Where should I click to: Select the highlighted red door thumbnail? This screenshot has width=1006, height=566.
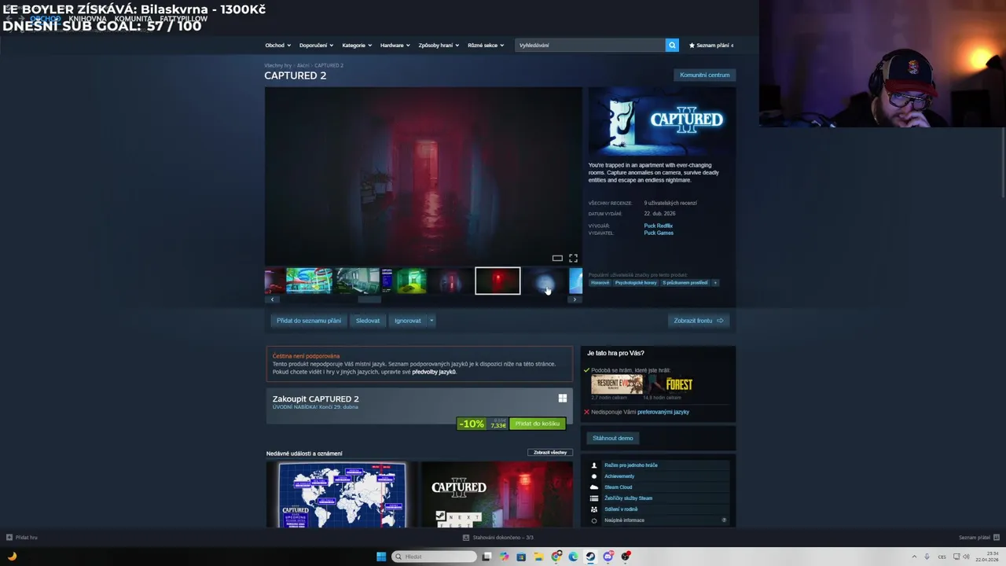[x=497, y=281]
